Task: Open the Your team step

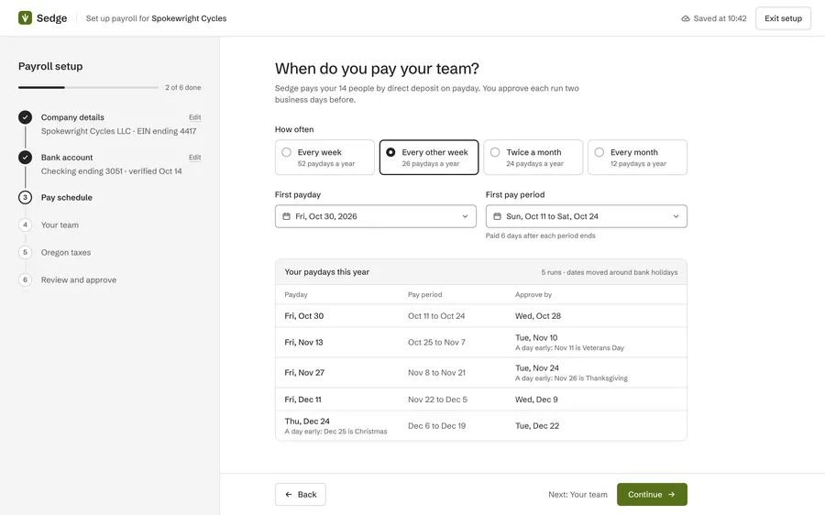Action: click(x=60, y=225)
